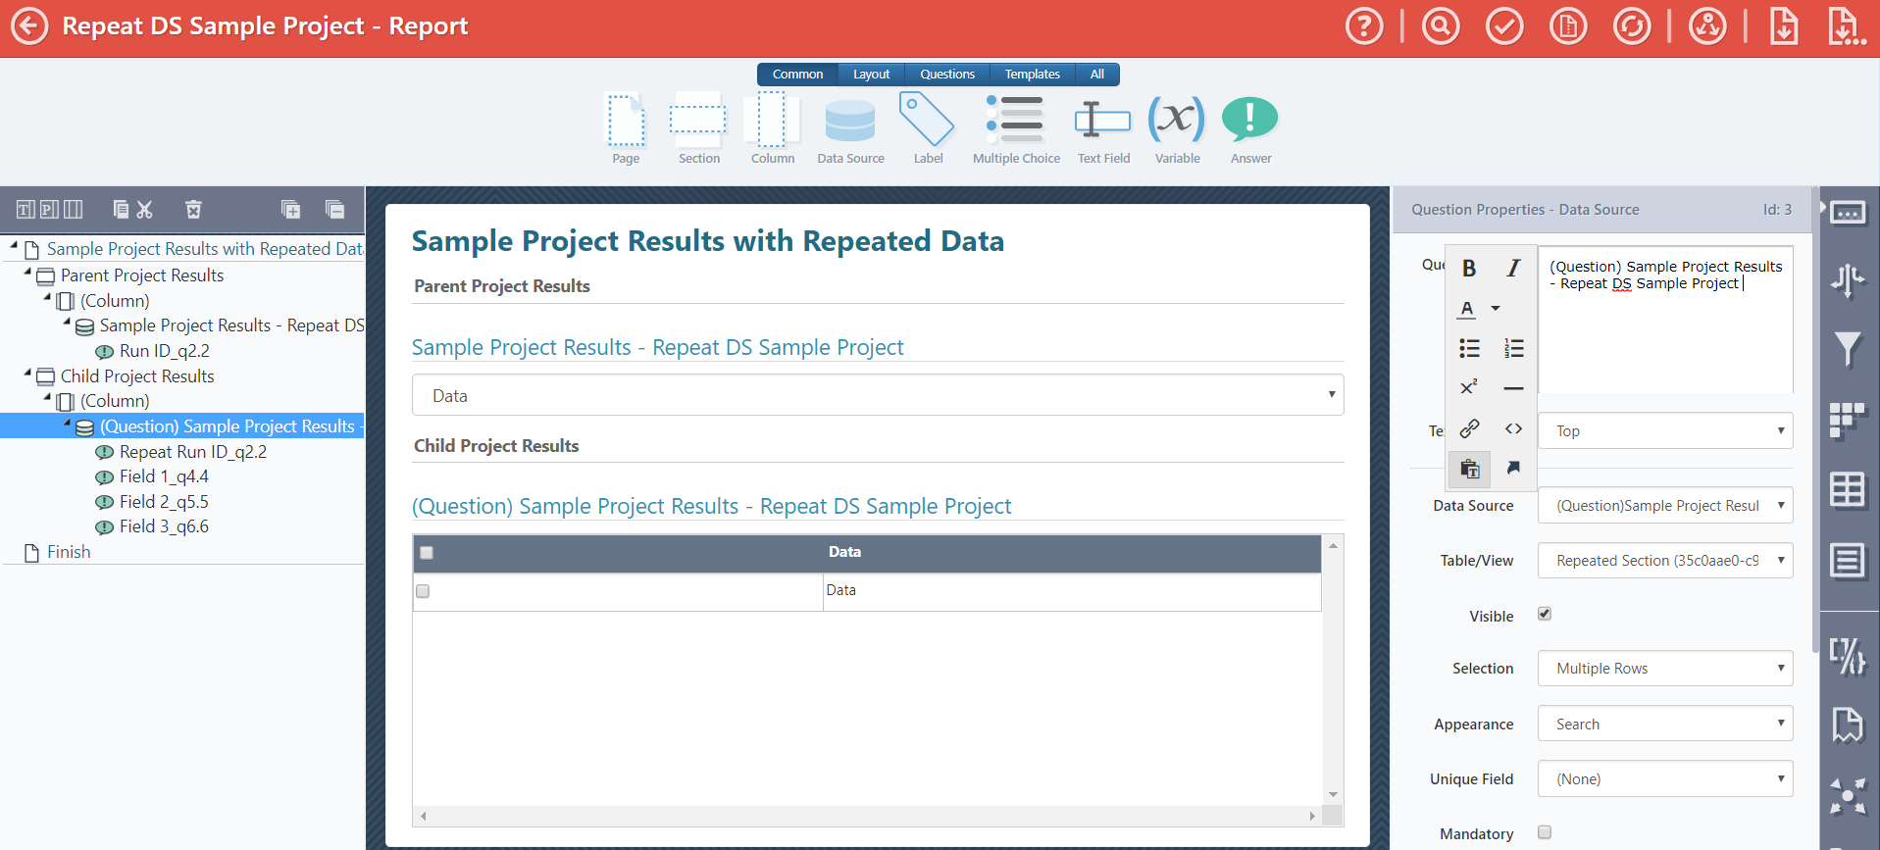Screen dimensions: 1880x850
Task: Collapse the Child Project Results tree node
Action: 27,373
